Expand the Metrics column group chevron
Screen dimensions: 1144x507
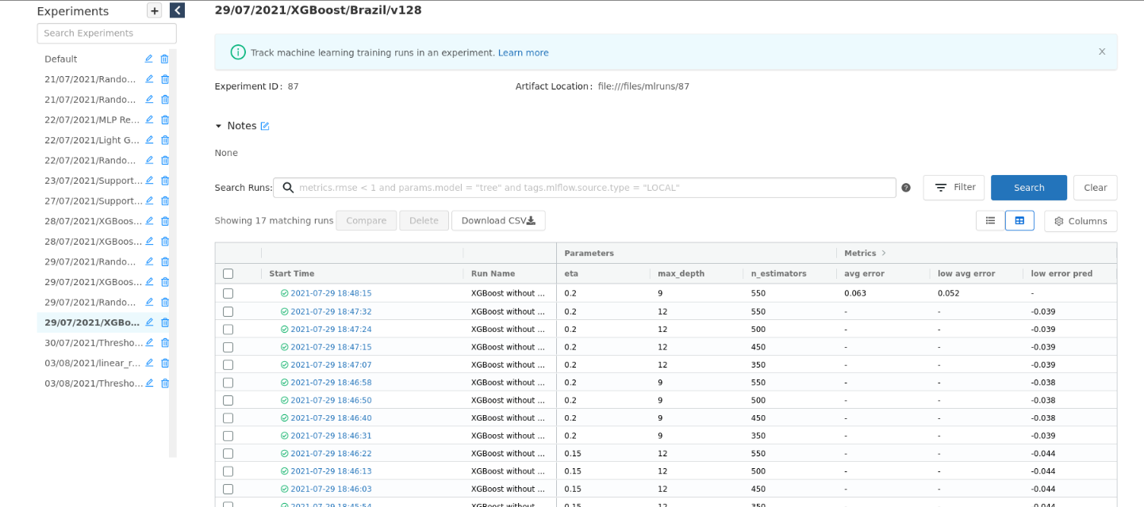(x=884, y=253)
